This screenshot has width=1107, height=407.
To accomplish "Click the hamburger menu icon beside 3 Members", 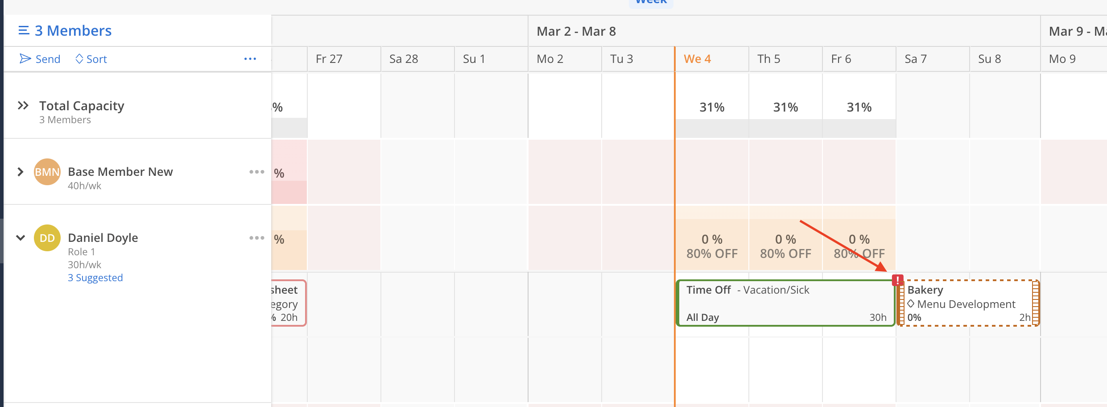I will (24, 30).
